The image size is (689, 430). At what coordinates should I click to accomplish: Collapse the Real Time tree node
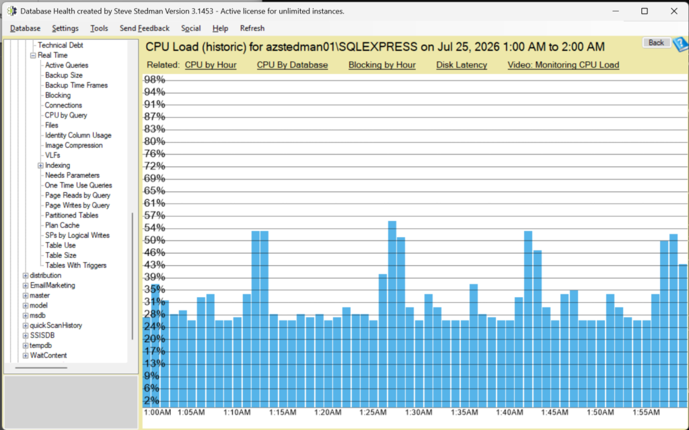coord(33,55)
